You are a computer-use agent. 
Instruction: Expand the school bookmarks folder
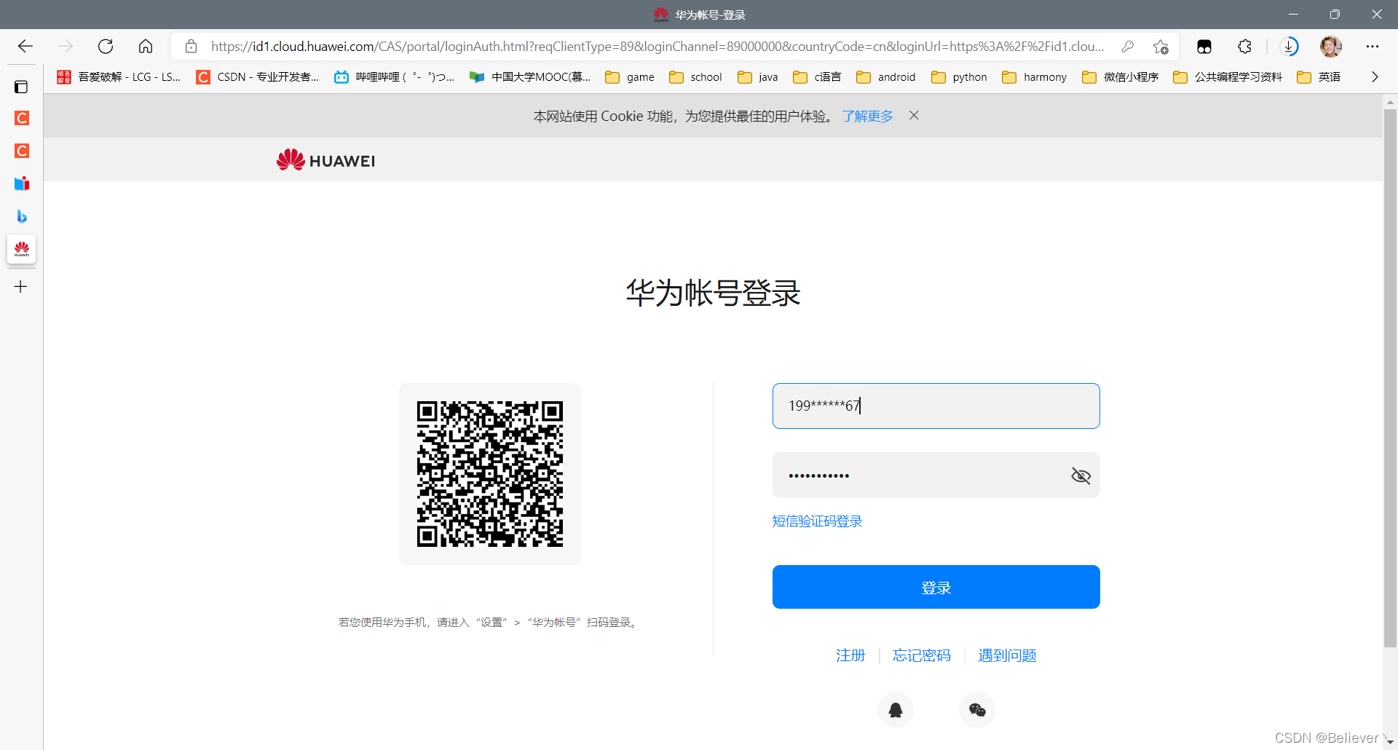click(695, 77)
